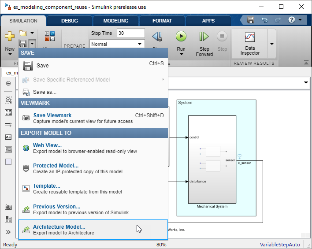Choose Protected Model... from the export list
This screenshot has width=312, height=249.
pyautogui.click(x=56, y=166)
